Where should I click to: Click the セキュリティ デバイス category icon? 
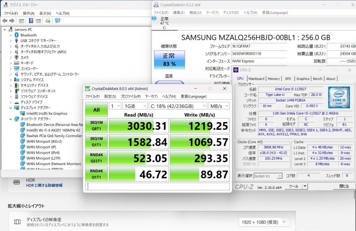(17, 85)
